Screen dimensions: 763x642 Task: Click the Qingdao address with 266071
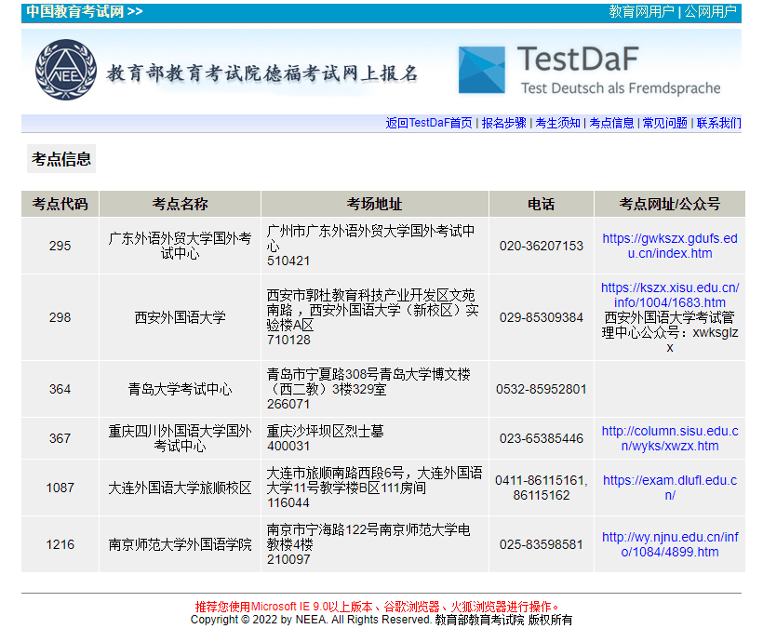click(x=368, y=389)
